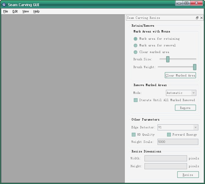Focus the Weight Scale field
Viewport: 205px width, 184px height.
pos(178,142)
